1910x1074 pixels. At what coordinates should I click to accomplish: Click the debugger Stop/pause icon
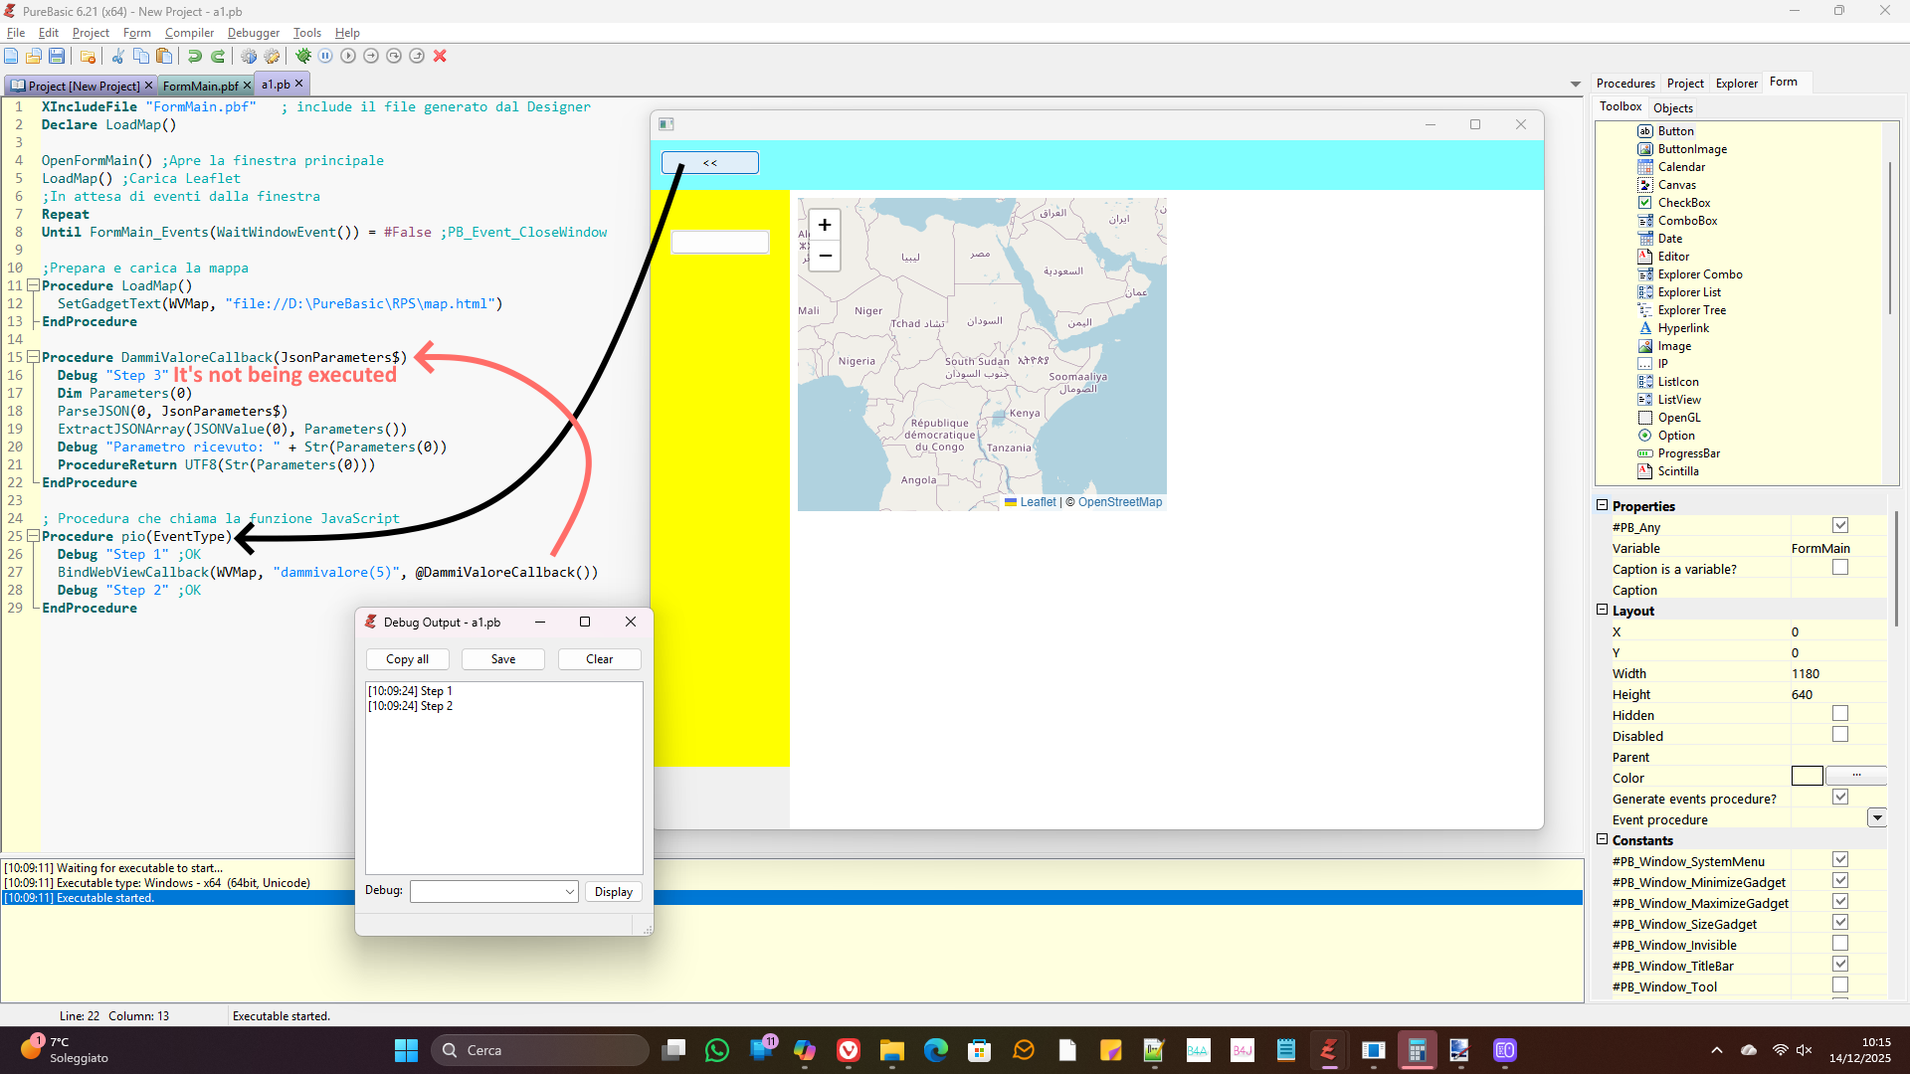[x=325, y=57]
